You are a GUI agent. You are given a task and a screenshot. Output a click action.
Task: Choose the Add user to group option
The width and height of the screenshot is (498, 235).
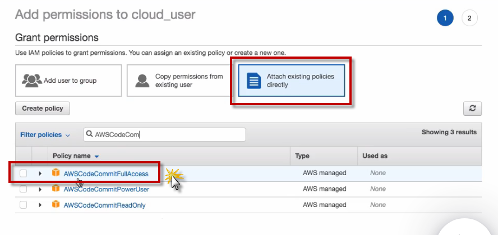click(68, 81)
